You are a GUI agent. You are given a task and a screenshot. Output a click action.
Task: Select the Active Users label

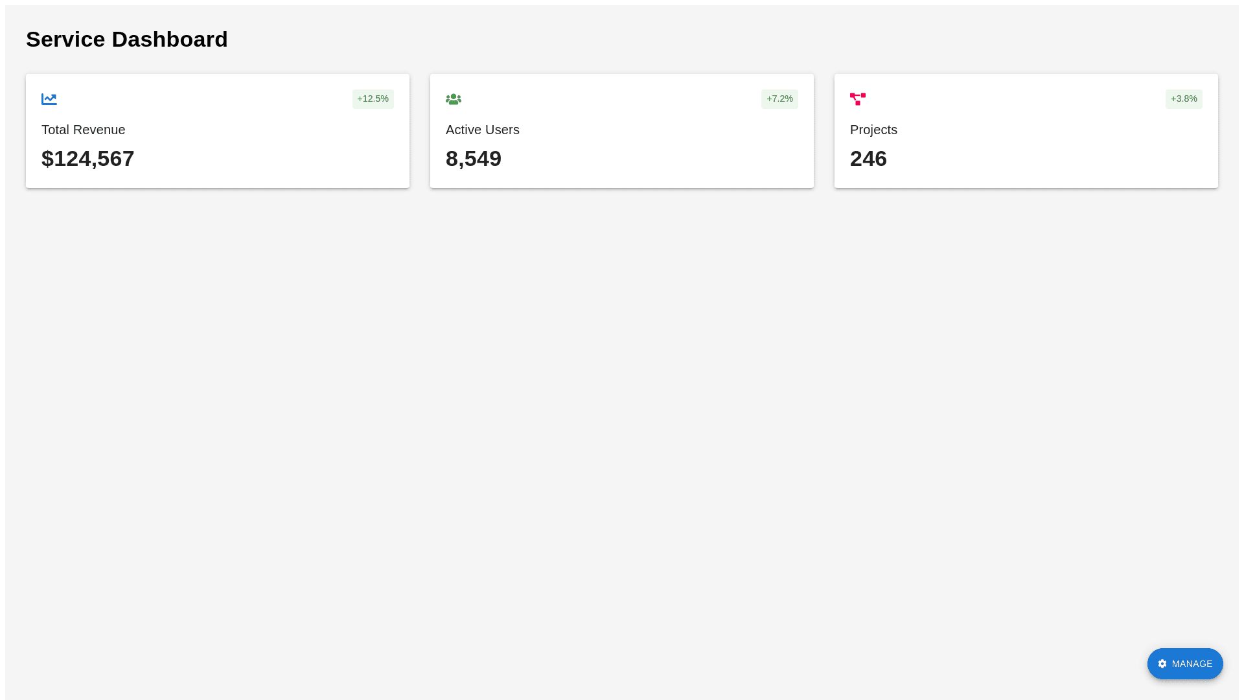click(483, 130)
